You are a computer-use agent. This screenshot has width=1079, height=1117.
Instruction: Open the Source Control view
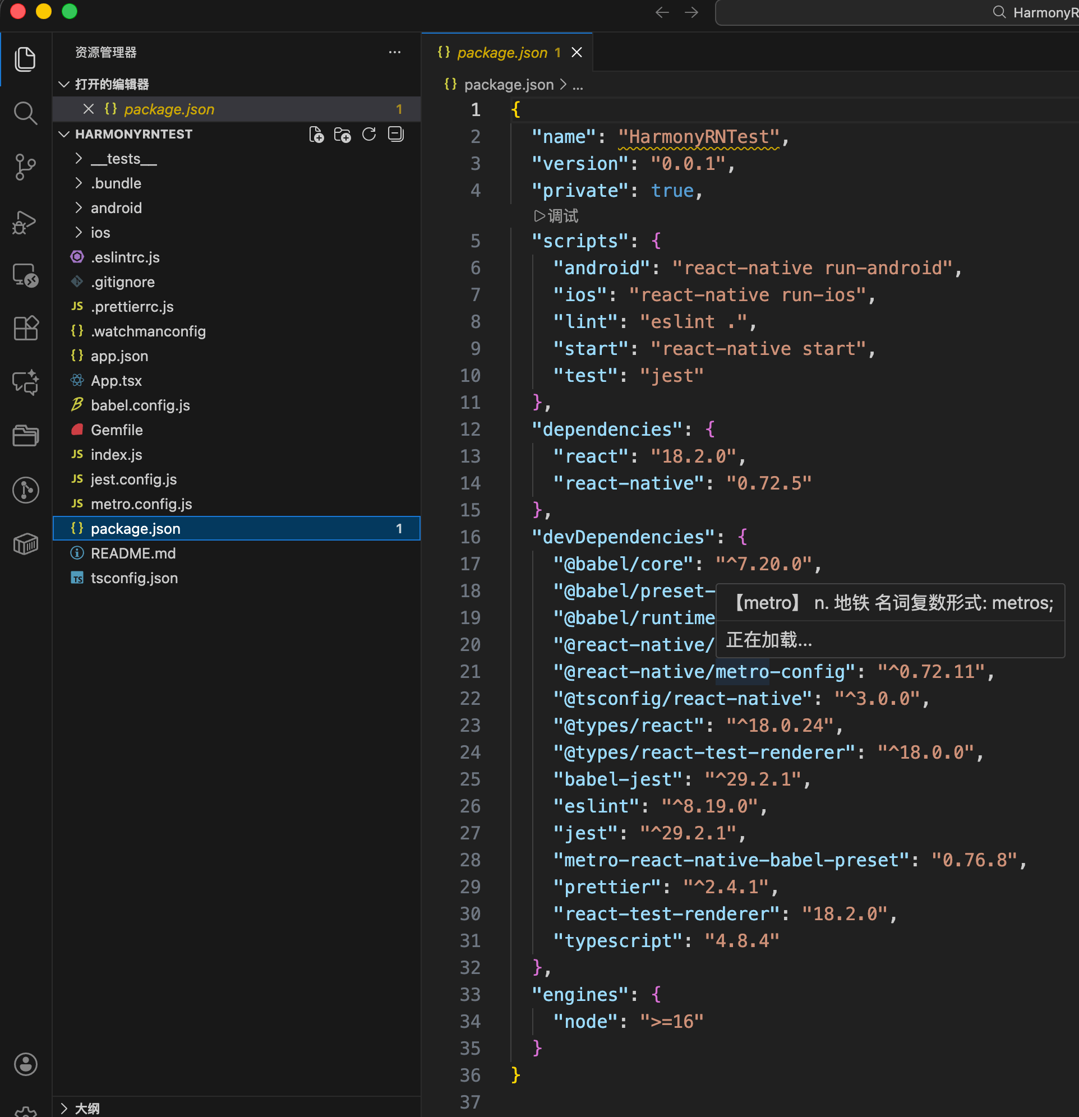25,167
